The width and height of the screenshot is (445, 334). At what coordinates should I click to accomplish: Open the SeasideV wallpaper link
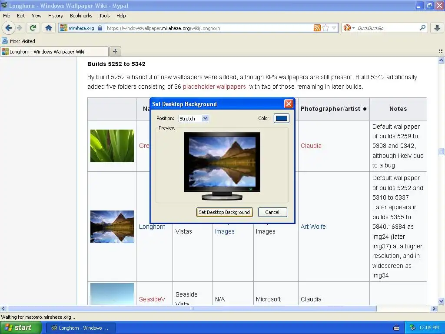[152, 299]
